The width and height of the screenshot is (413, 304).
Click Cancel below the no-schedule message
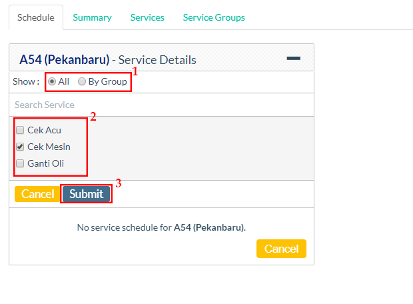click(281, 249)
